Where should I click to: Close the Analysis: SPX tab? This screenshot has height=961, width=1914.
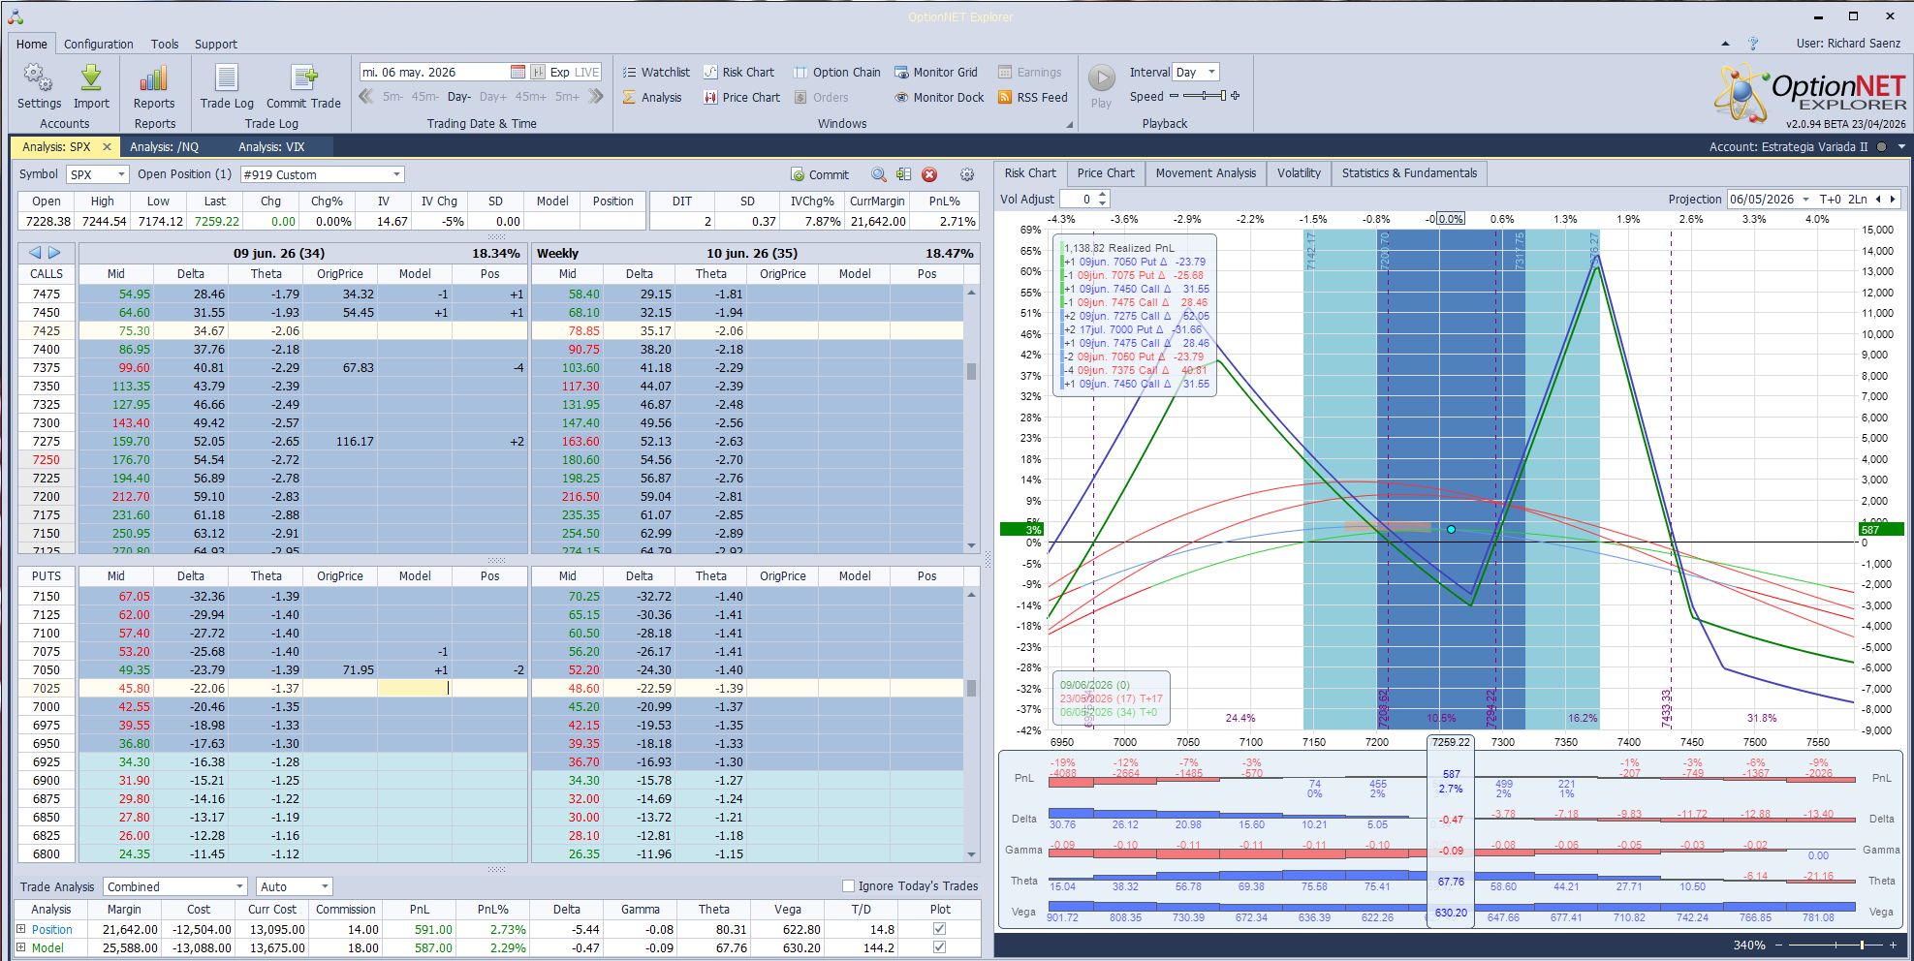tap(107, 147)
